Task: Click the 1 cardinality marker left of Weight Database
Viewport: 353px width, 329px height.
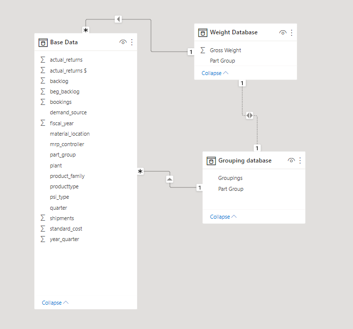Action: pos(191,52)
